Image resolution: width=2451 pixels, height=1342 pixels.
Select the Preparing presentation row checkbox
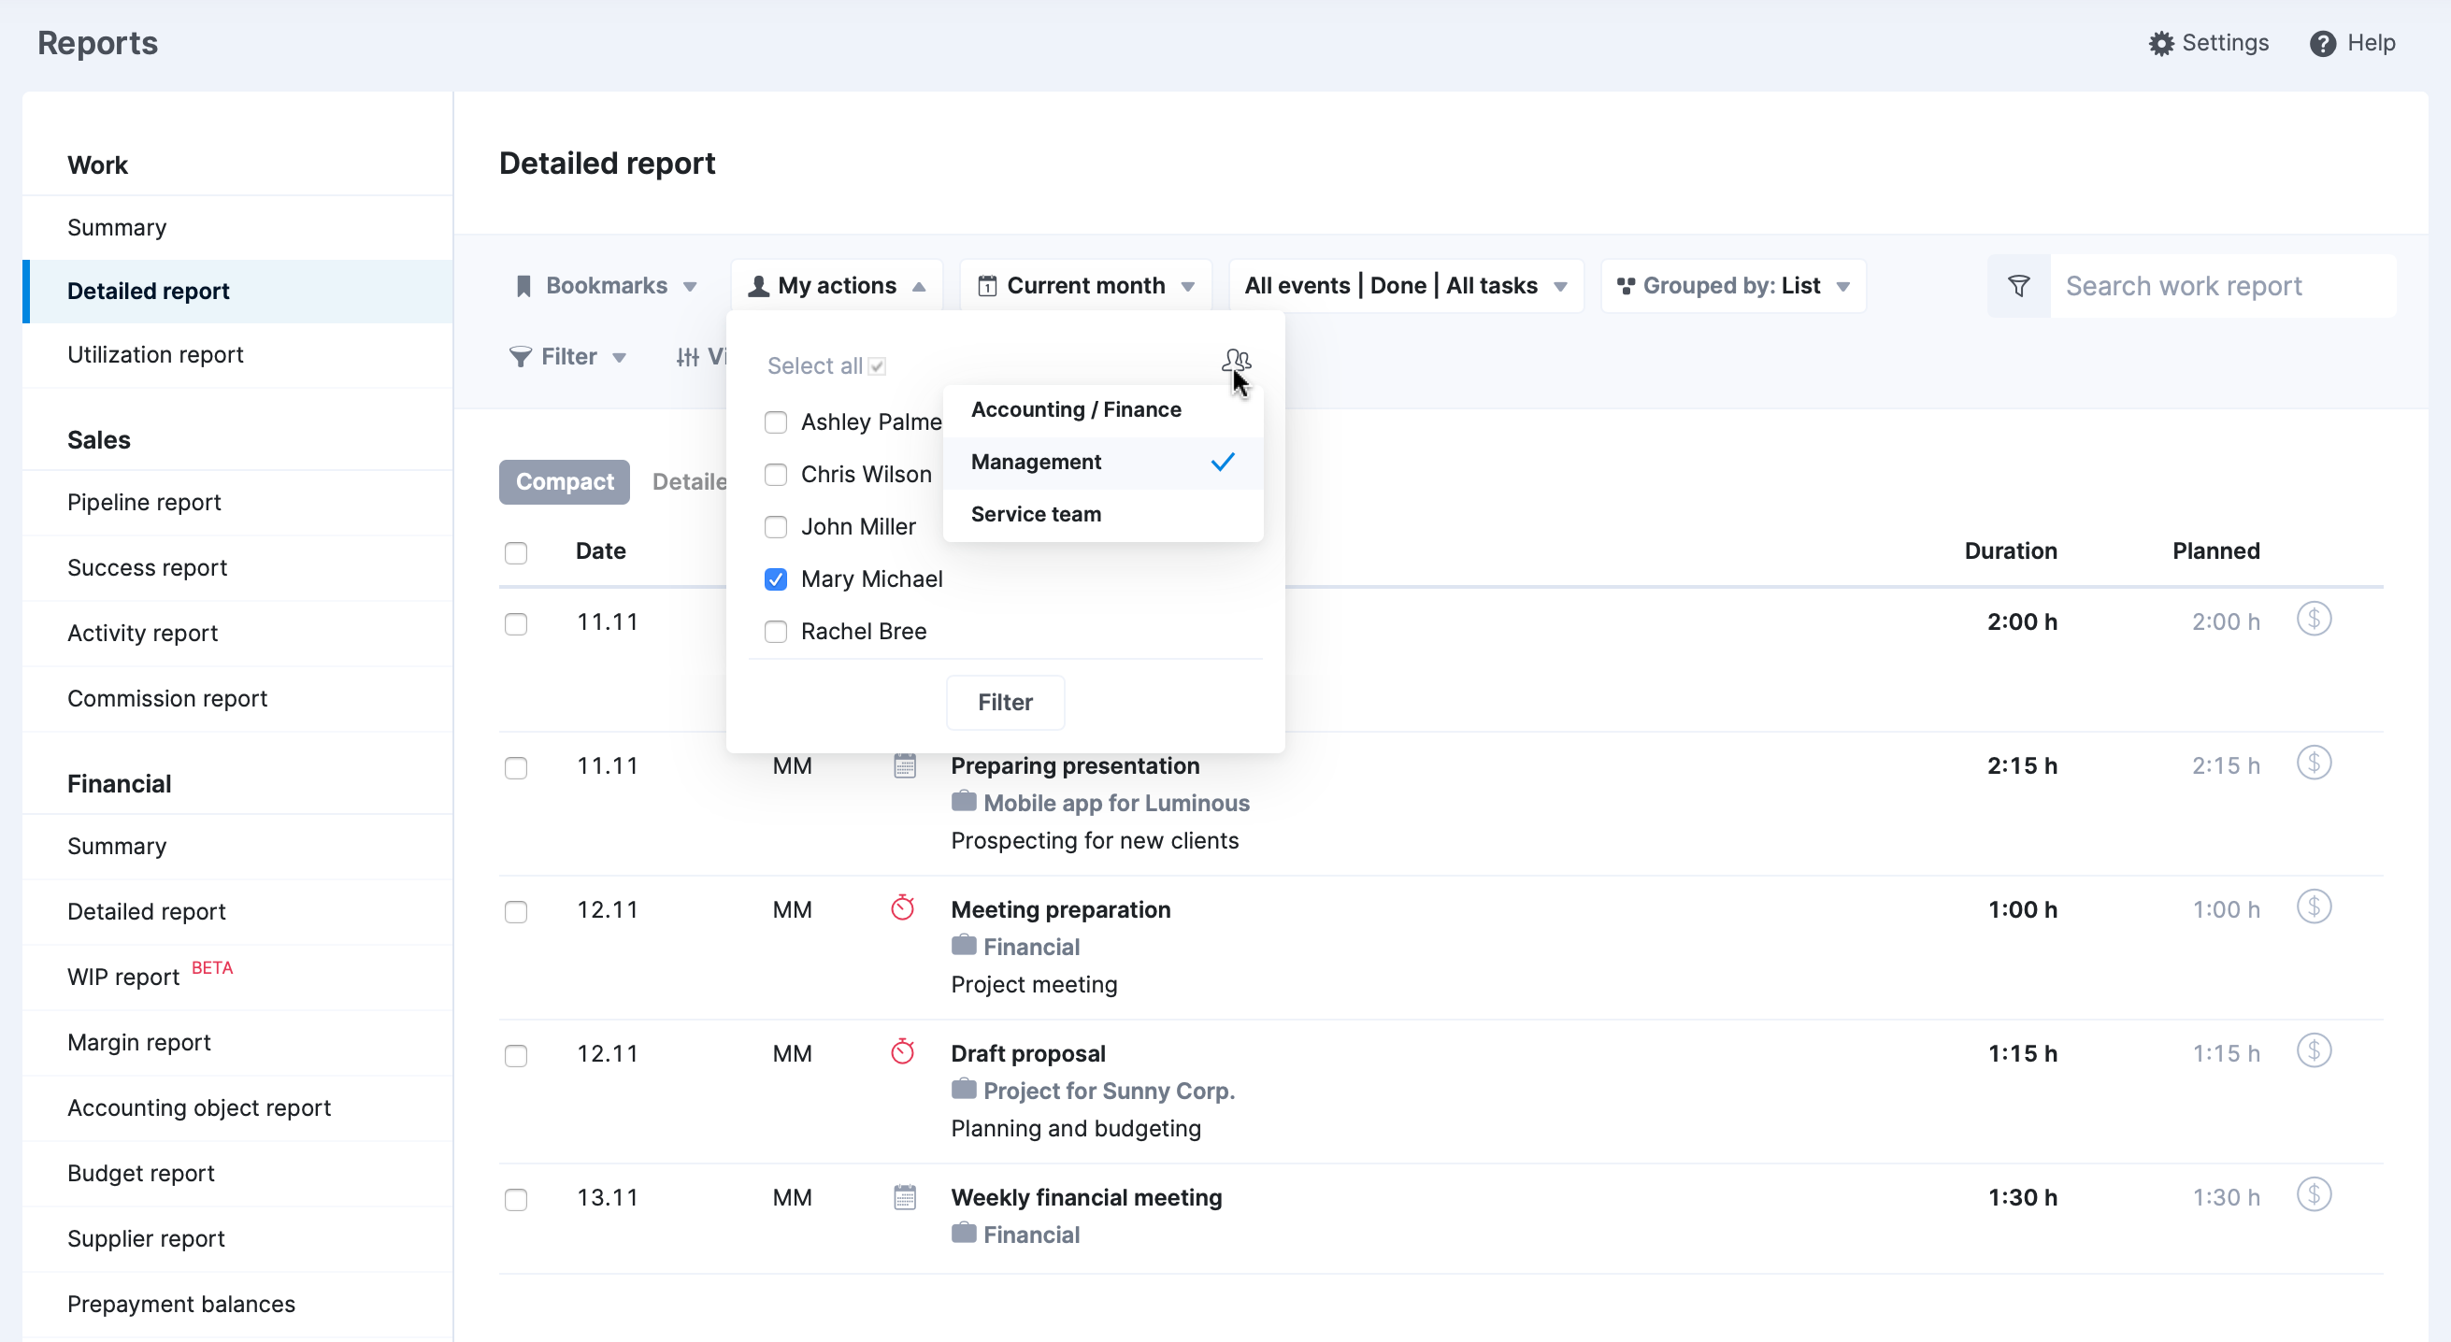coord(516,767)
